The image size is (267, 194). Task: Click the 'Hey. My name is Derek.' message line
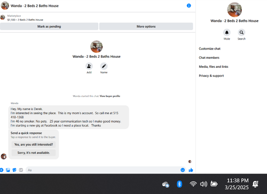pos(27,109)
